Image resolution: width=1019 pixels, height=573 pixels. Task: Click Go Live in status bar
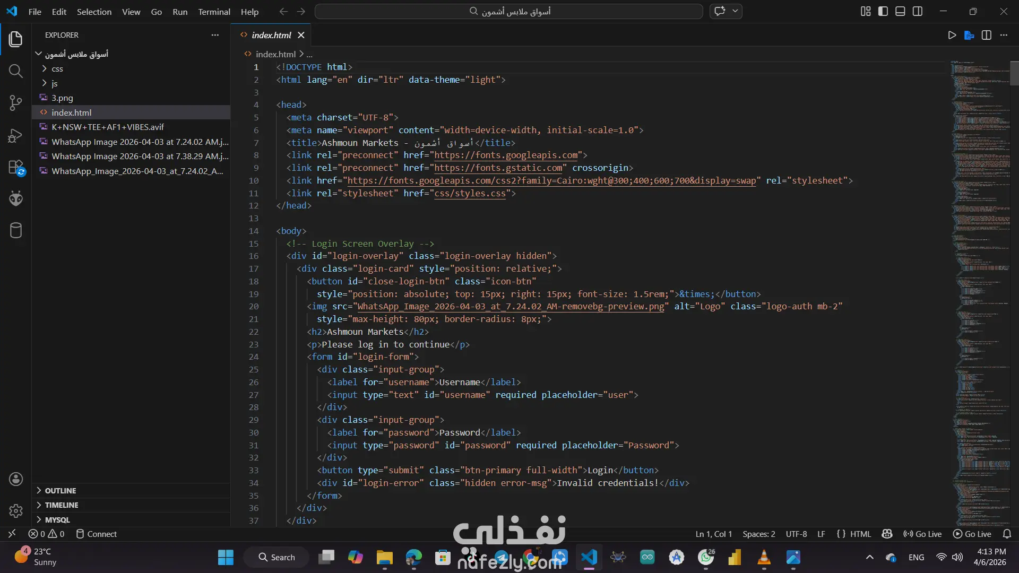[x=922, y=534]
